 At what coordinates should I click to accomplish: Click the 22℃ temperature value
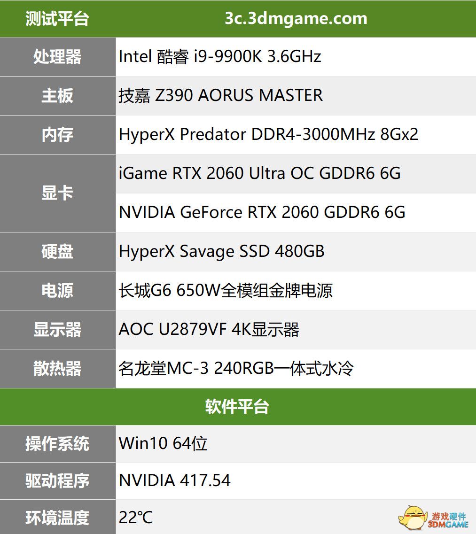coord(136,517)
